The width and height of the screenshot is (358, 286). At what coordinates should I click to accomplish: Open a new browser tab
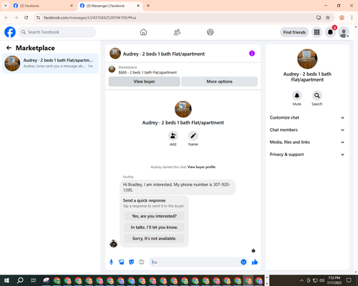pos(148,6)
